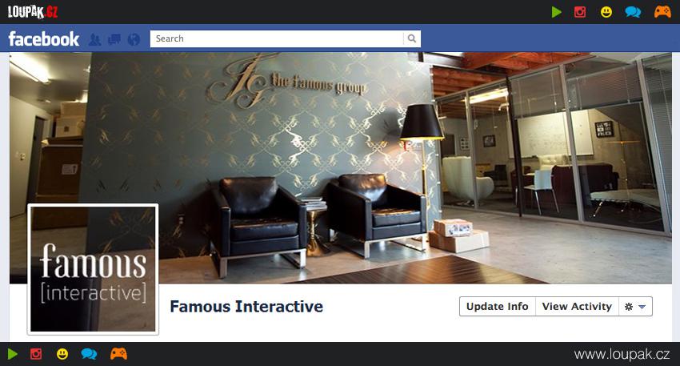Screen dimensions: 680x366
Task: Click the Loupak.cz logo
Action: [33, 12]
